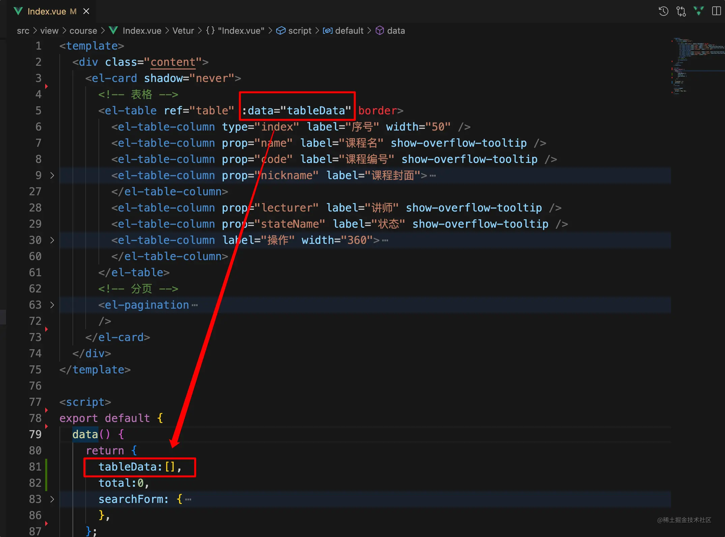
Task: Click the line 79 number in gutter
Action: click(35, 434)
